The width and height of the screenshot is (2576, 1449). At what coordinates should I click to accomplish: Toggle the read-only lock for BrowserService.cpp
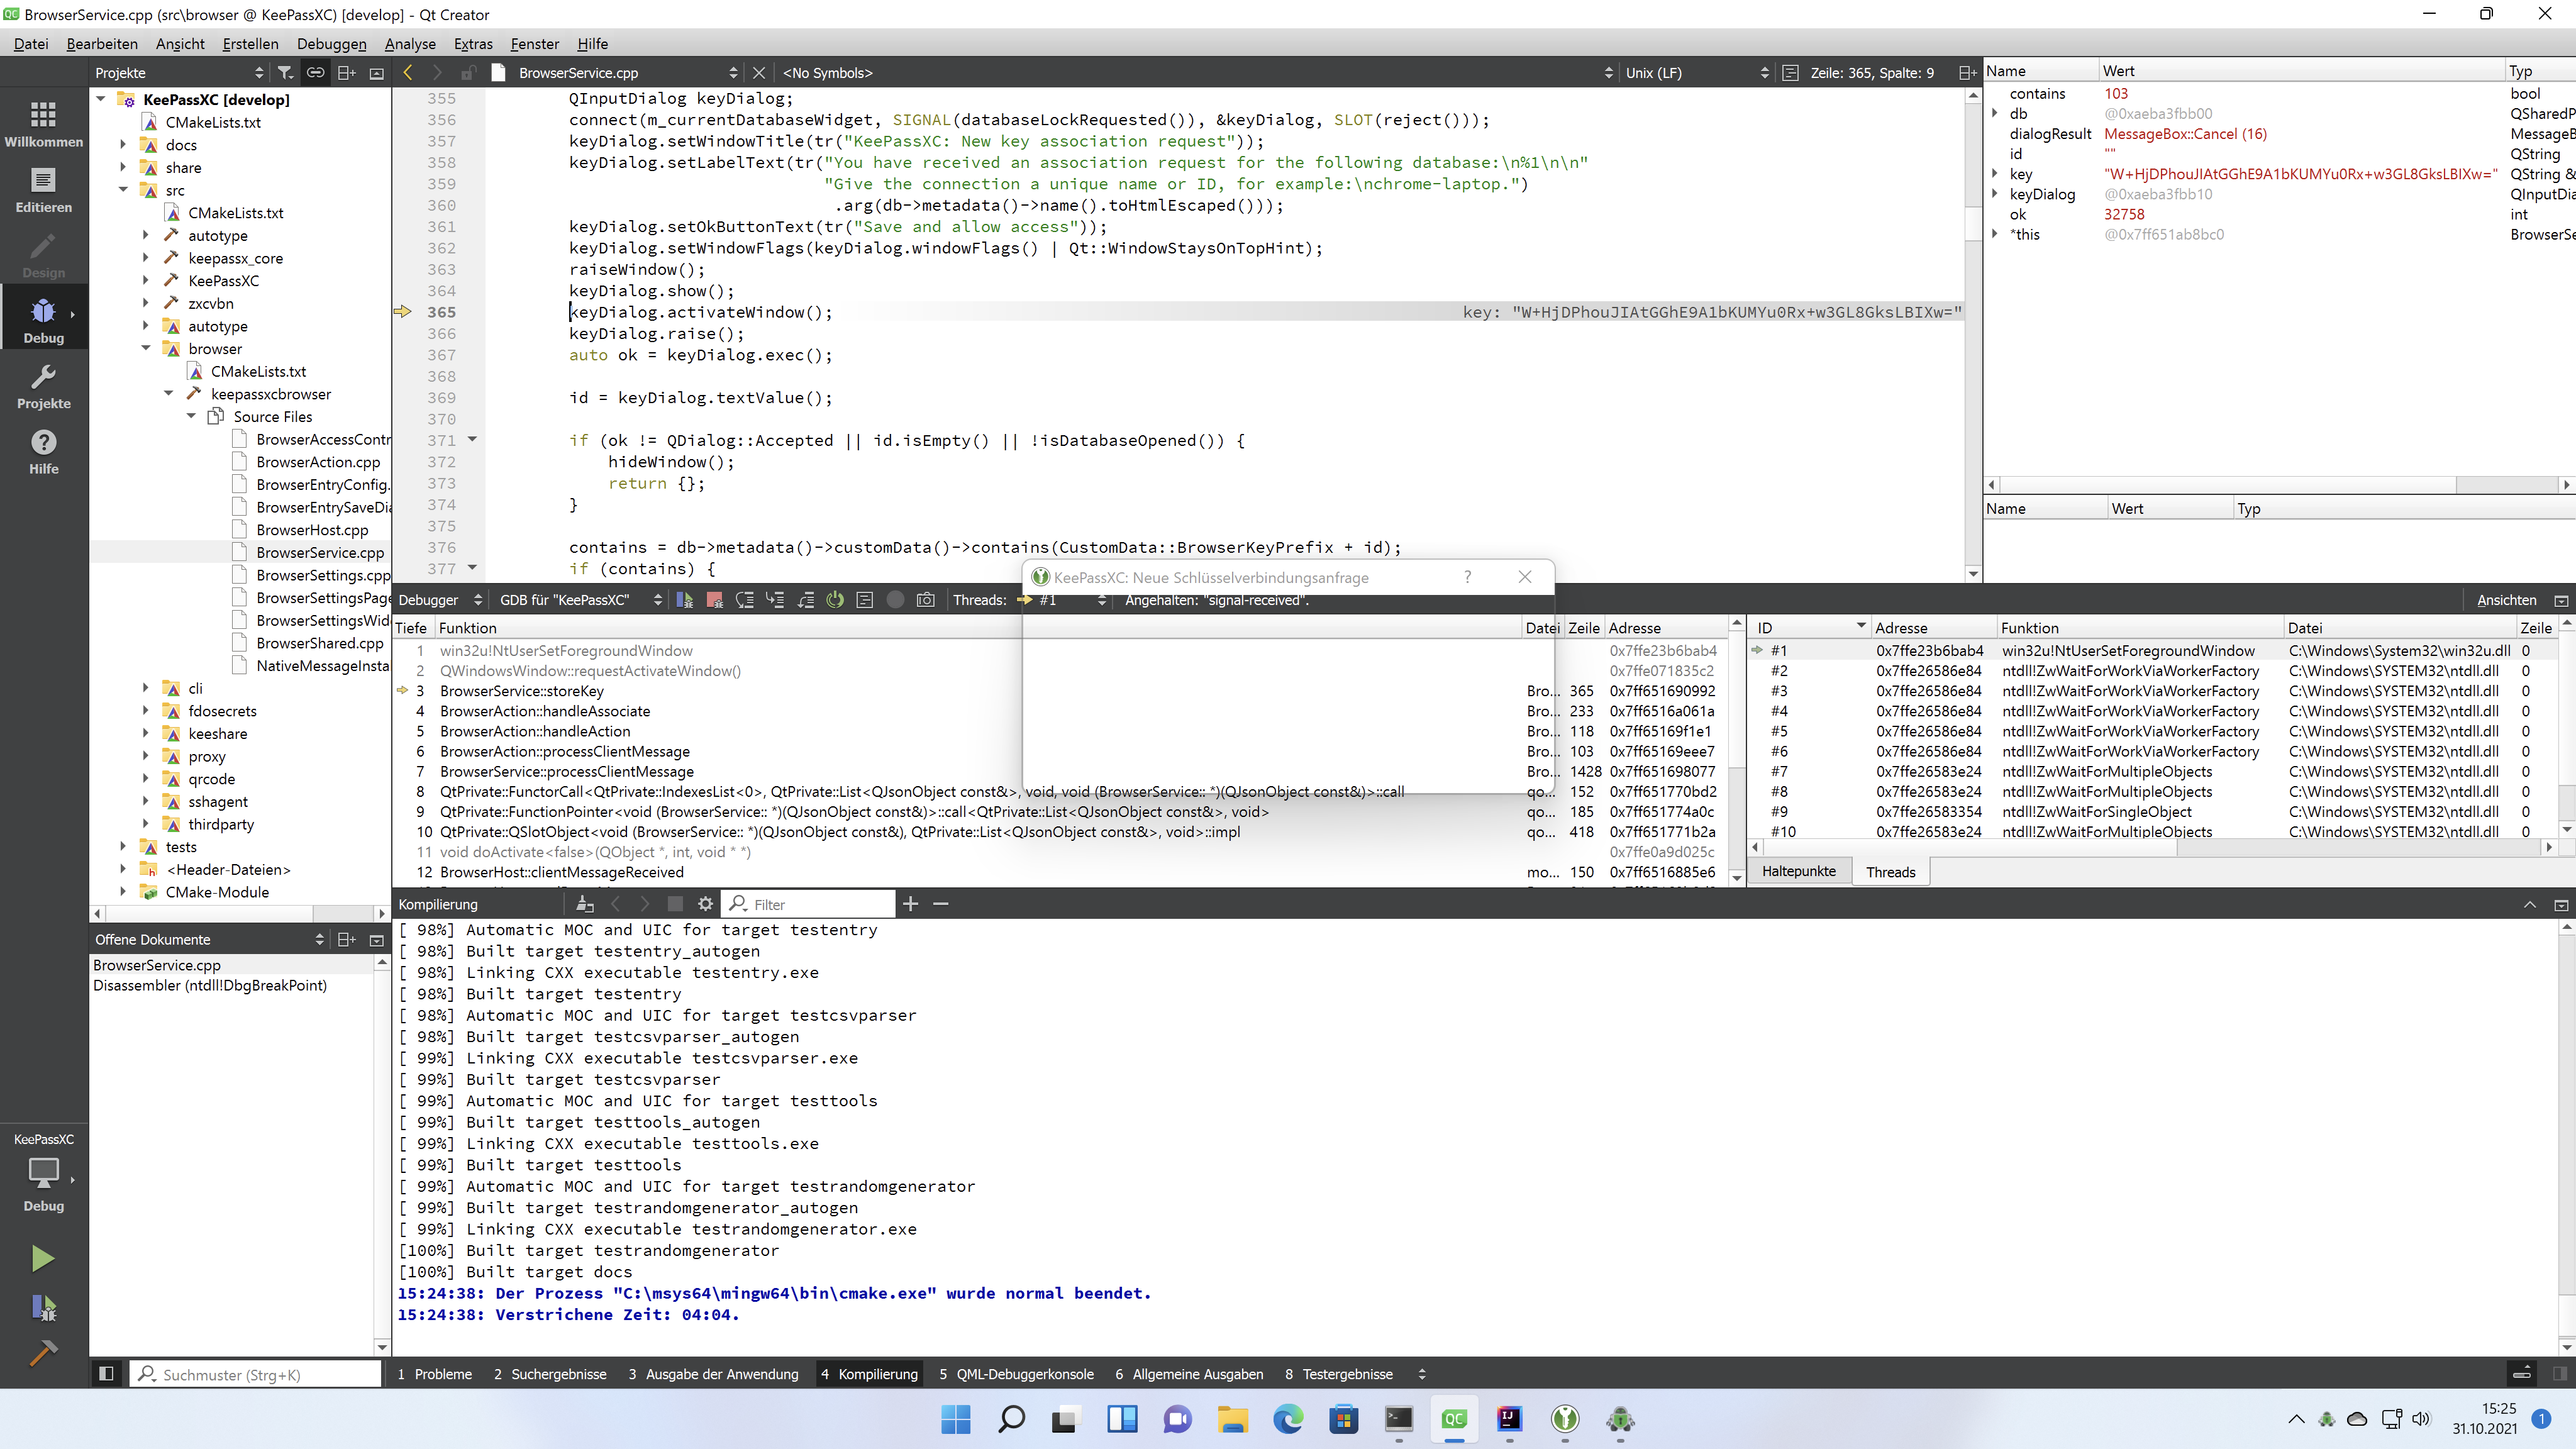[468, 72]
